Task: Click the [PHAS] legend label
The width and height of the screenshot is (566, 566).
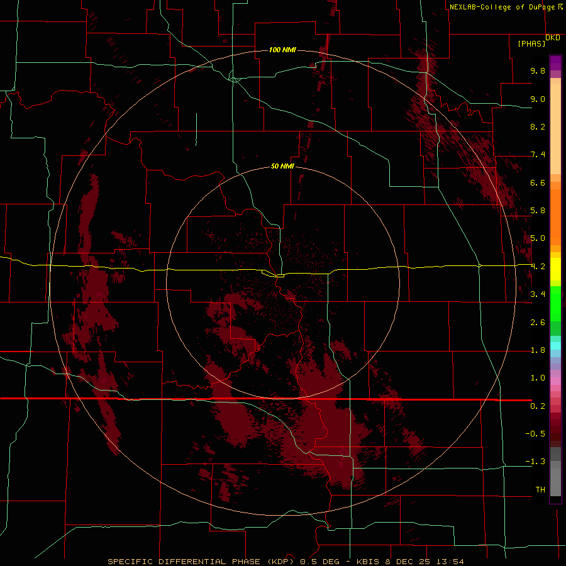Action: coord(531,44)
